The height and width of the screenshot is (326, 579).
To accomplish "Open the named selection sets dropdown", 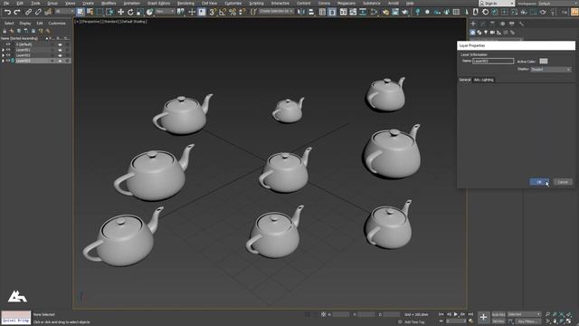I will [276, 12].
